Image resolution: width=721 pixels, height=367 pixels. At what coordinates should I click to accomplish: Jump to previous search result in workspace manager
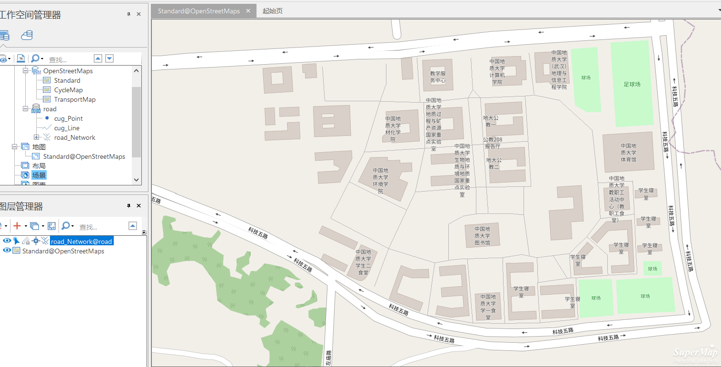click(98, 58)
